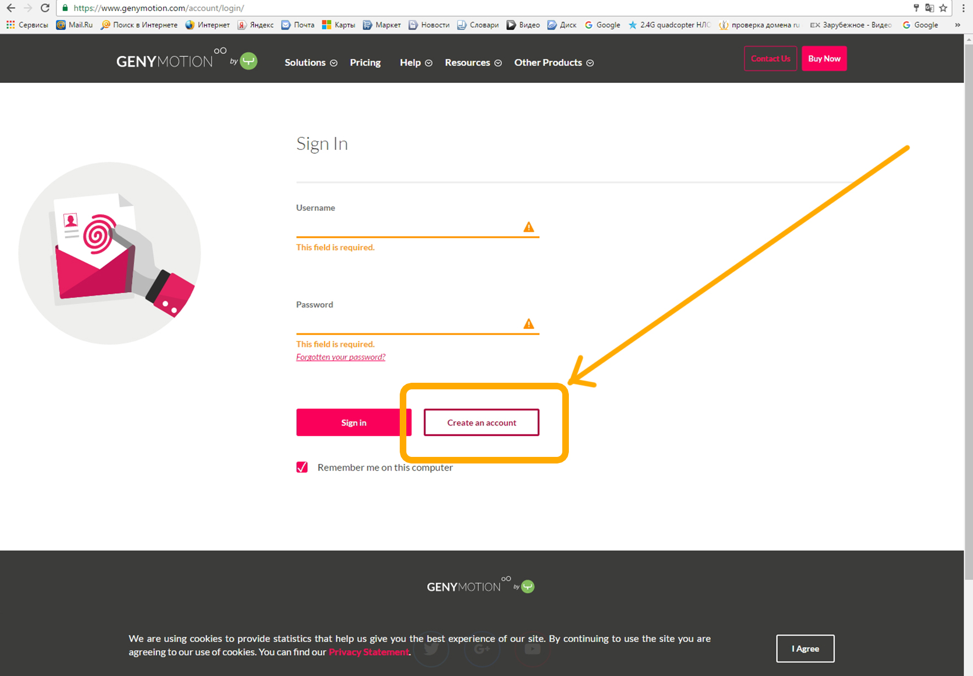The image size is (973, 676).
Task: Open the saved password key icon
Action: pos(916,8)
